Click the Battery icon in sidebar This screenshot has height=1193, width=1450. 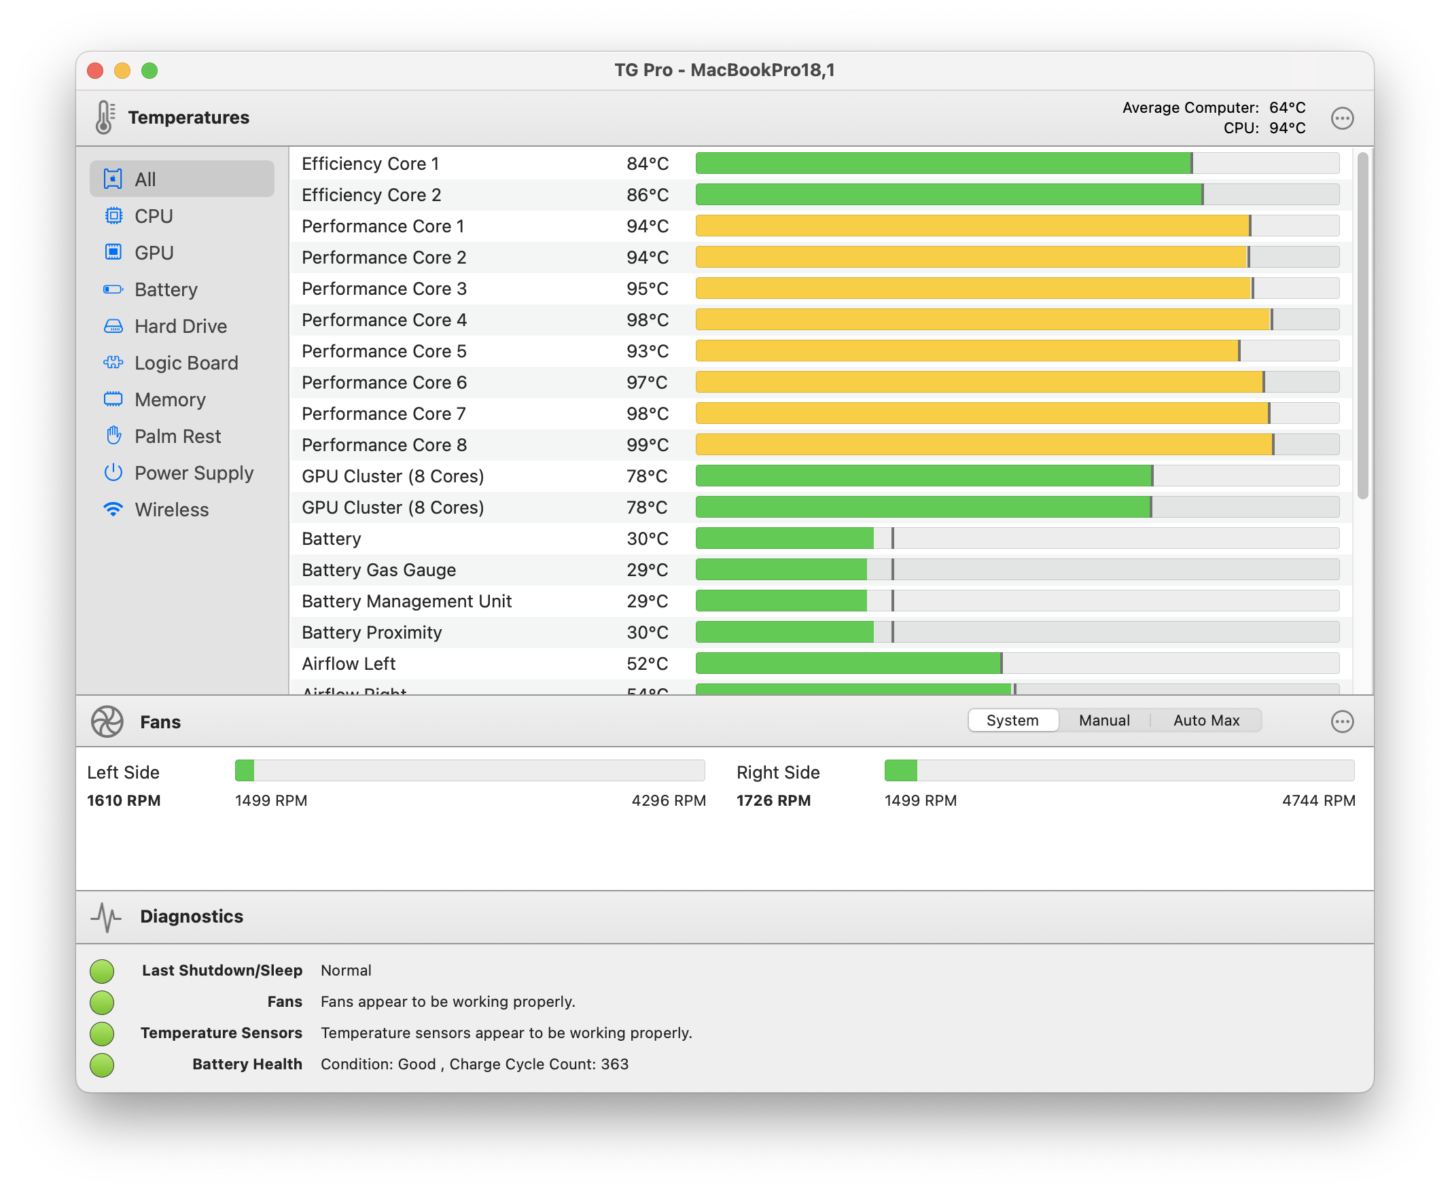(x=113, y=289)
